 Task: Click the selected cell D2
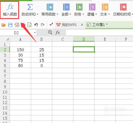(84, 49)
